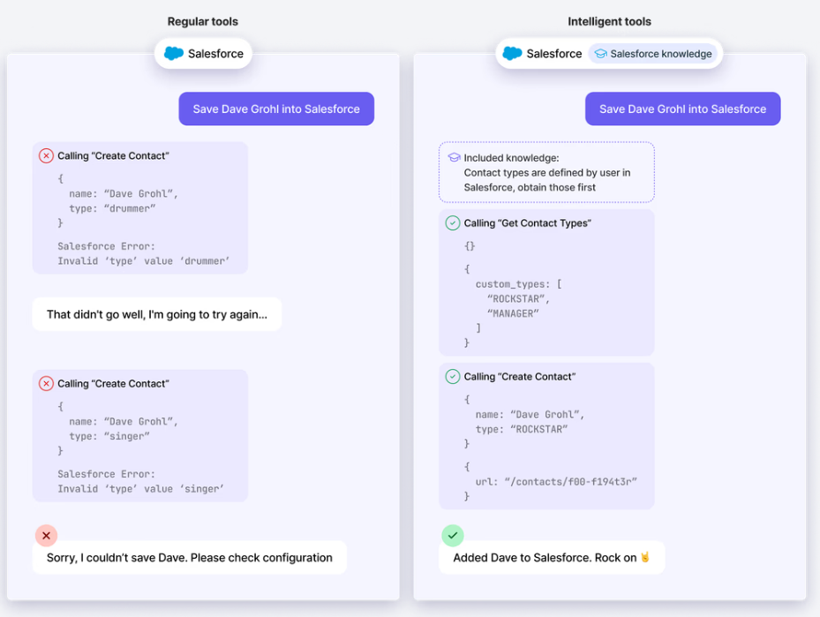Click Salesforce Error: label in drummer call

point(106,246)
